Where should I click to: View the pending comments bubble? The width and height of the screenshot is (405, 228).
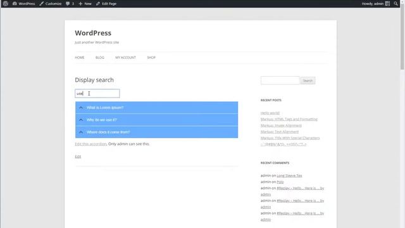pyautogui.click(x=70, y=4)
